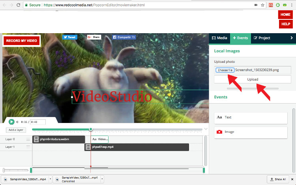Add an Image event via camera icon
Viewport: 296px width, 185px height.
(x=219, y=132)
